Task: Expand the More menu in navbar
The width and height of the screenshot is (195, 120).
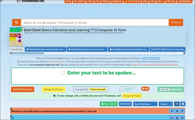Action: (x=160, y=1)
